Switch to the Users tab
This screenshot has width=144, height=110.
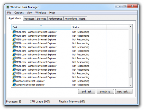tap(82, 19)
